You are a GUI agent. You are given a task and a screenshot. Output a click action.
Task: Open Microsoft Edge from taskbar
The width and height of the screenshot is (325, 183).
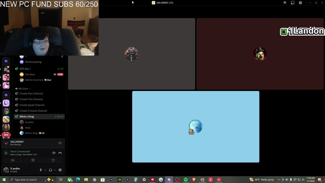click(78, 180)
